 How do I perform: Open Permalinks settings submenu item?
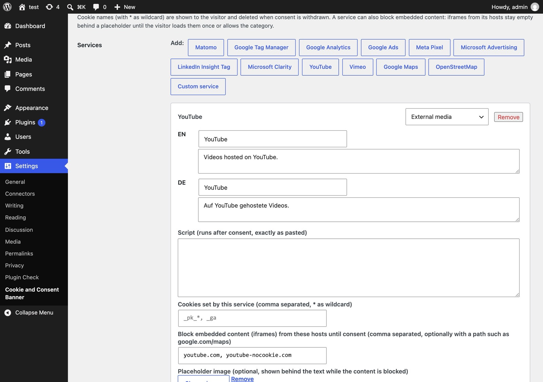pyautogui.click(x=19, y=253)
